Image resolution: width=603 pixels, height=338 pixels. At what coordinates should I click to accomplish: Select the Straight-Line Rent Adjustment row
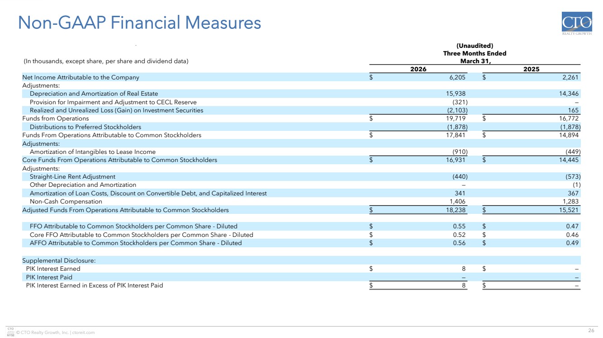[x=72, y=177]
